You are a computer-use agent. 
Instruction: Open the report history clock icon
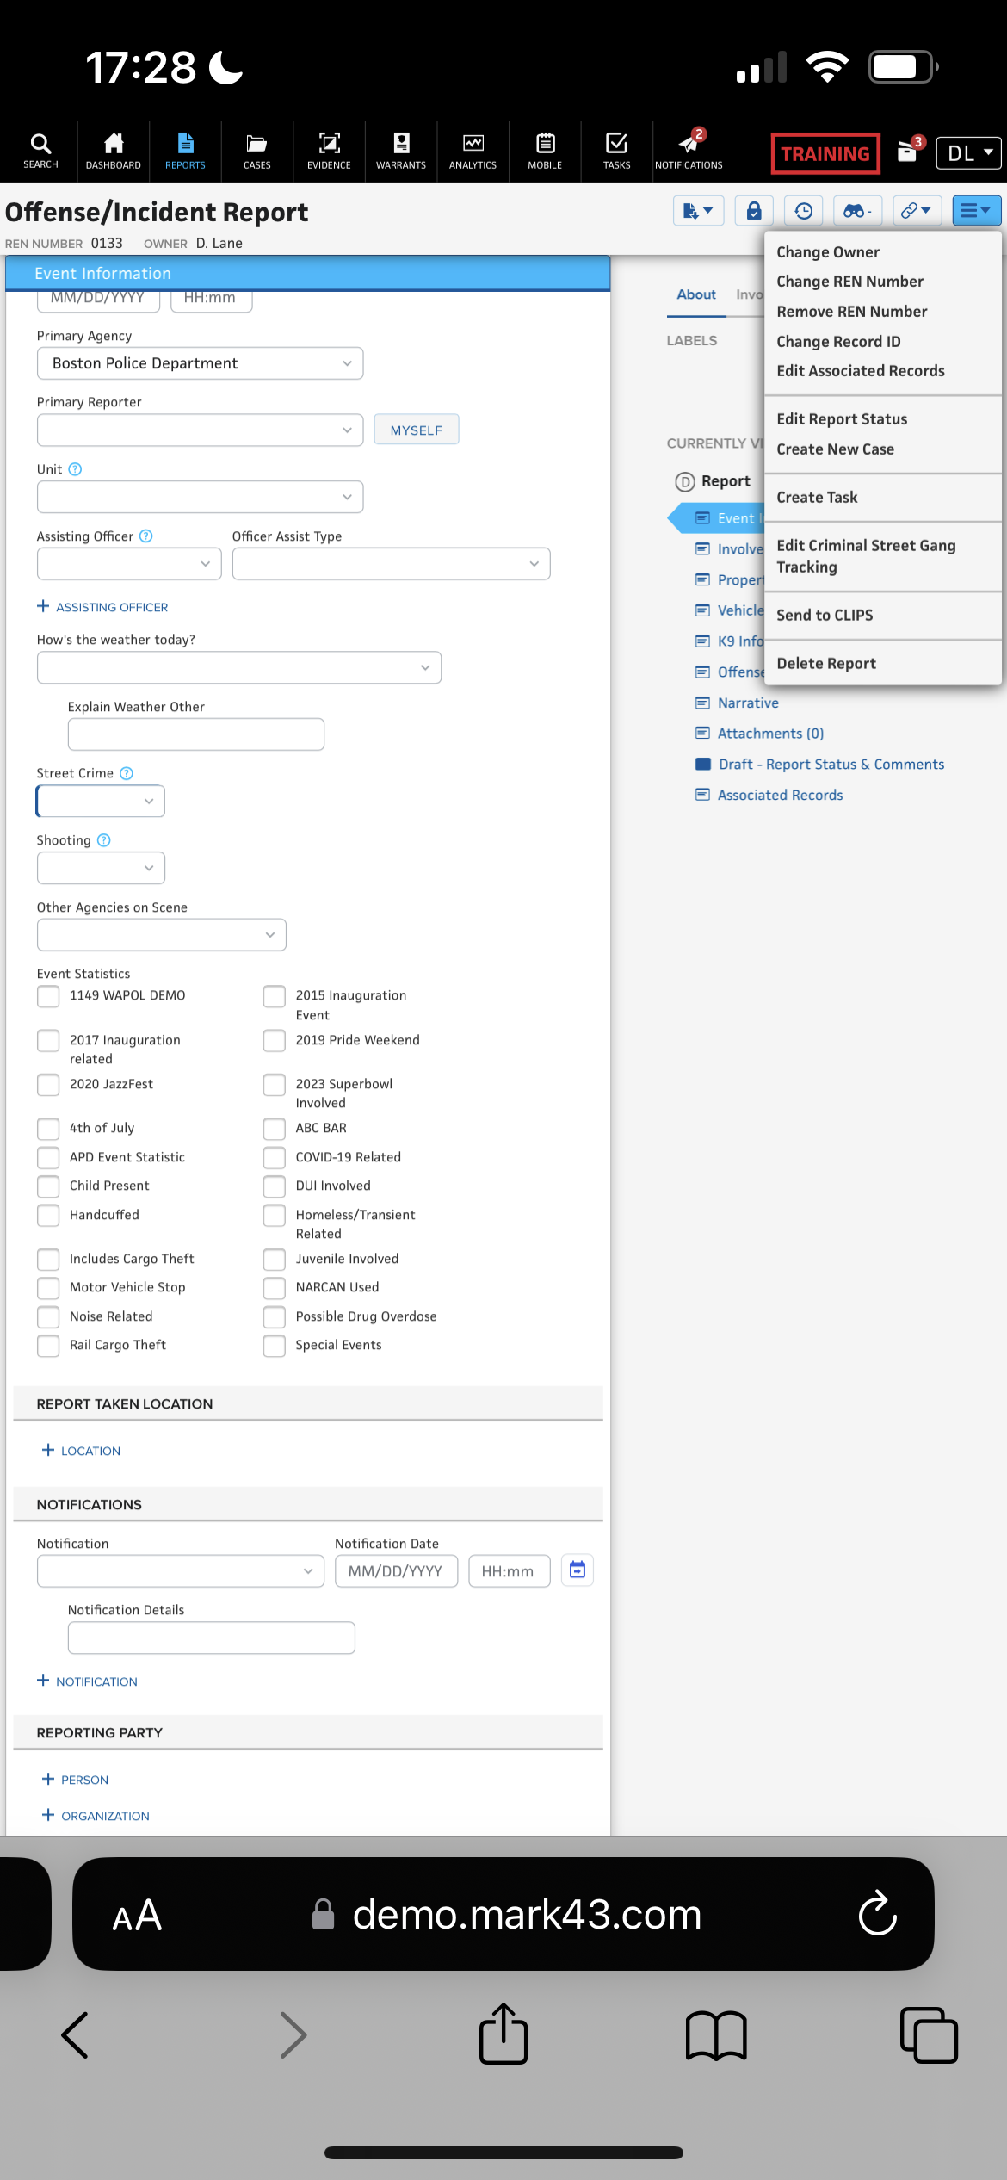pyautogui.click(x=803, y=210)
